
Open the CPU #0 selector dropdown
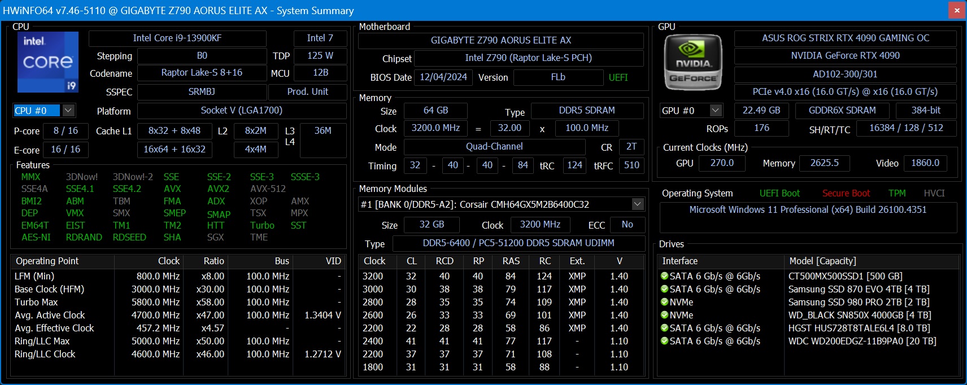pyautogui.click(x=68, y=111)
